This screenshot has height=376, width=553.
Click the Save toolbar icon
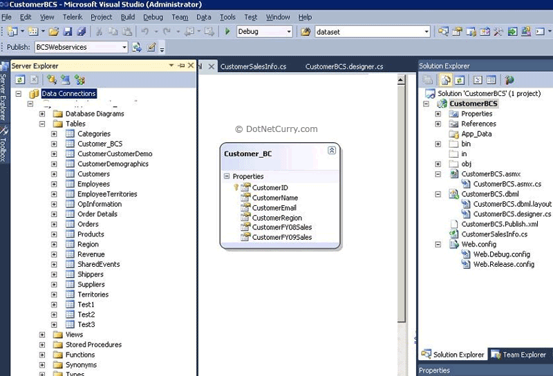pos(67,32)
